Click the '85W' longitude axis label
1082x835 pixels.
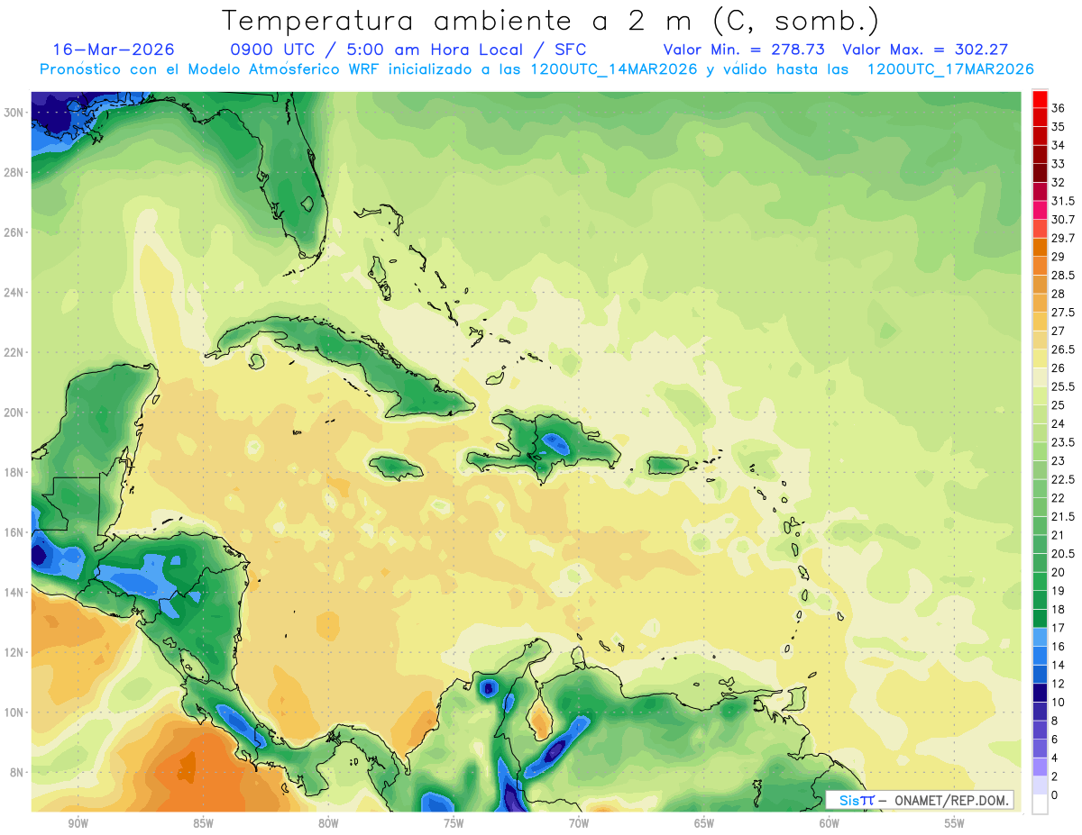pyautogui.click(x=203, y=823)
